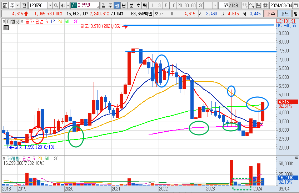Switch chart to daily 일 period
Viewport: 299px width, 193px height.
(103, 5)
